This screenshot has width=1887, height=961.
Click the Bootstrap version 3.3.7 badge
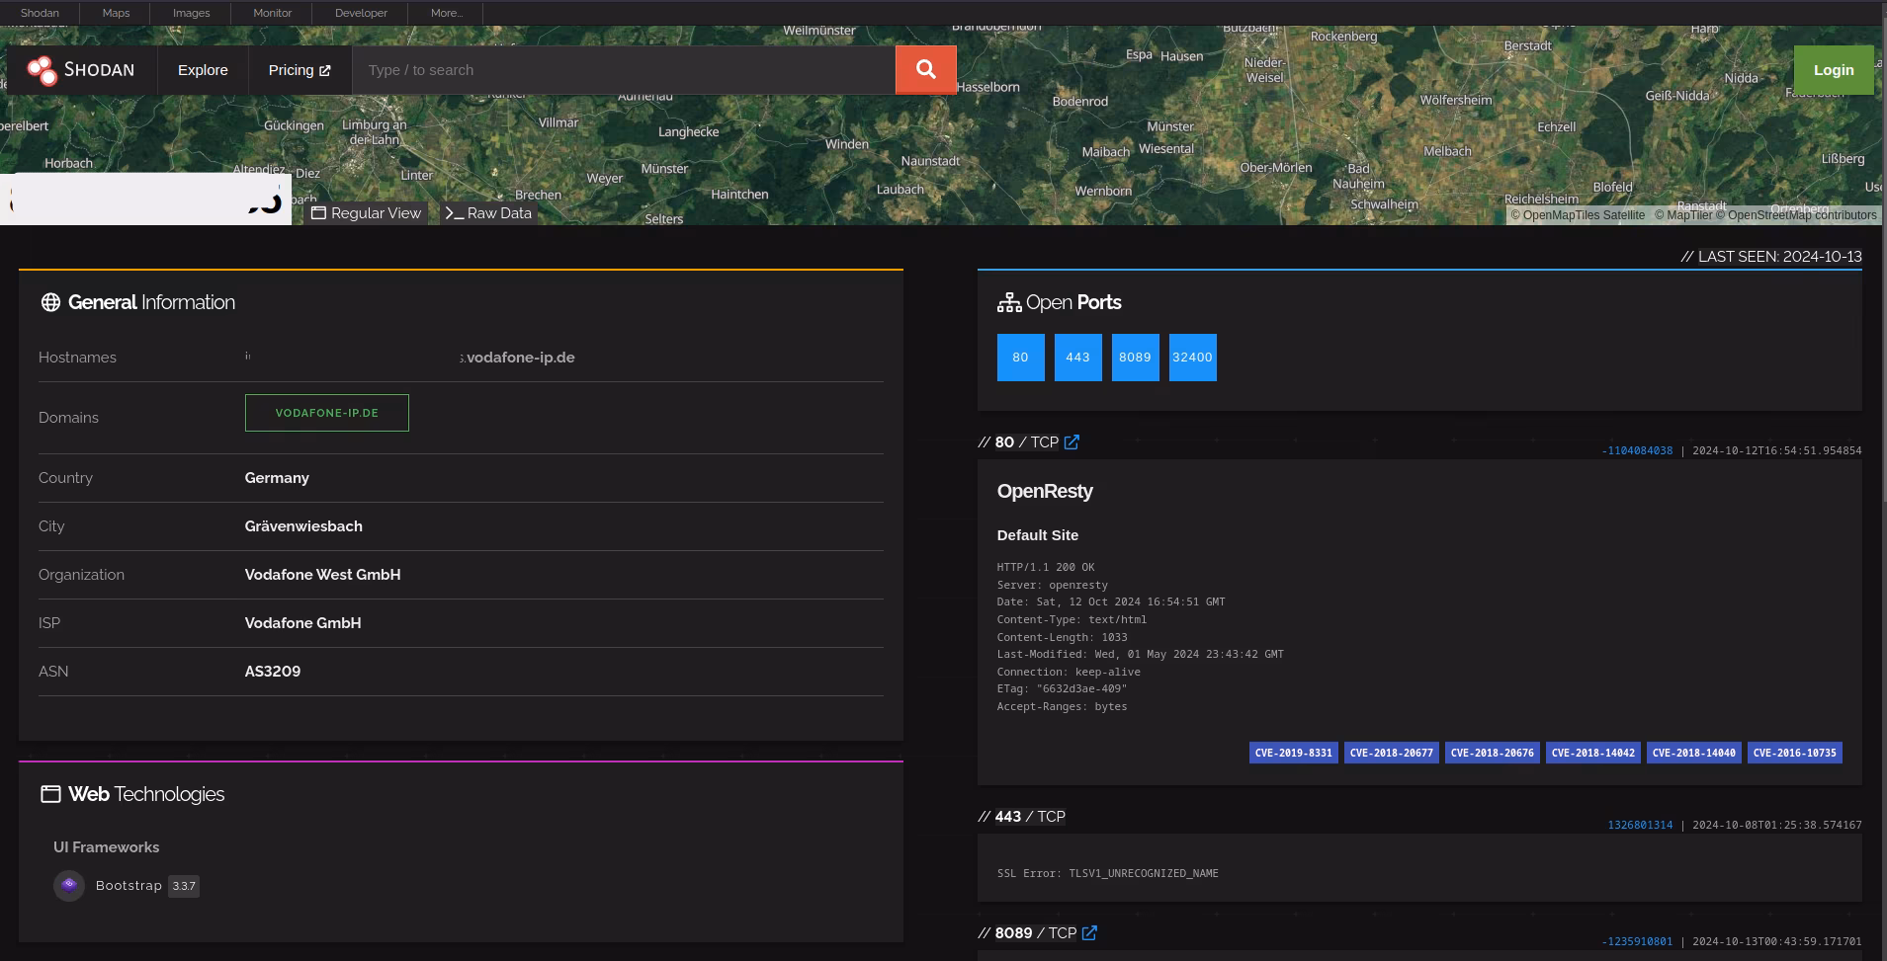tap(184, 886)
